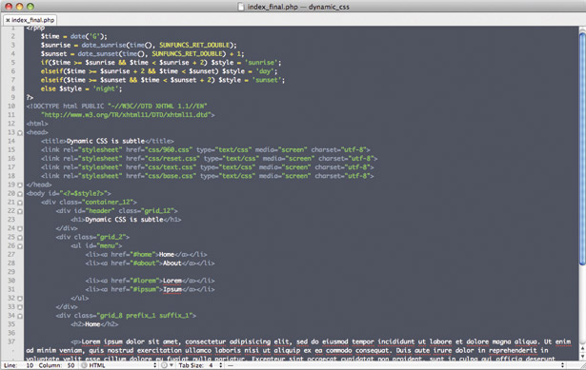This screenshot has width=586, height=370.
Task: Click the fold marker next to line 33
Action: point(20,307)
